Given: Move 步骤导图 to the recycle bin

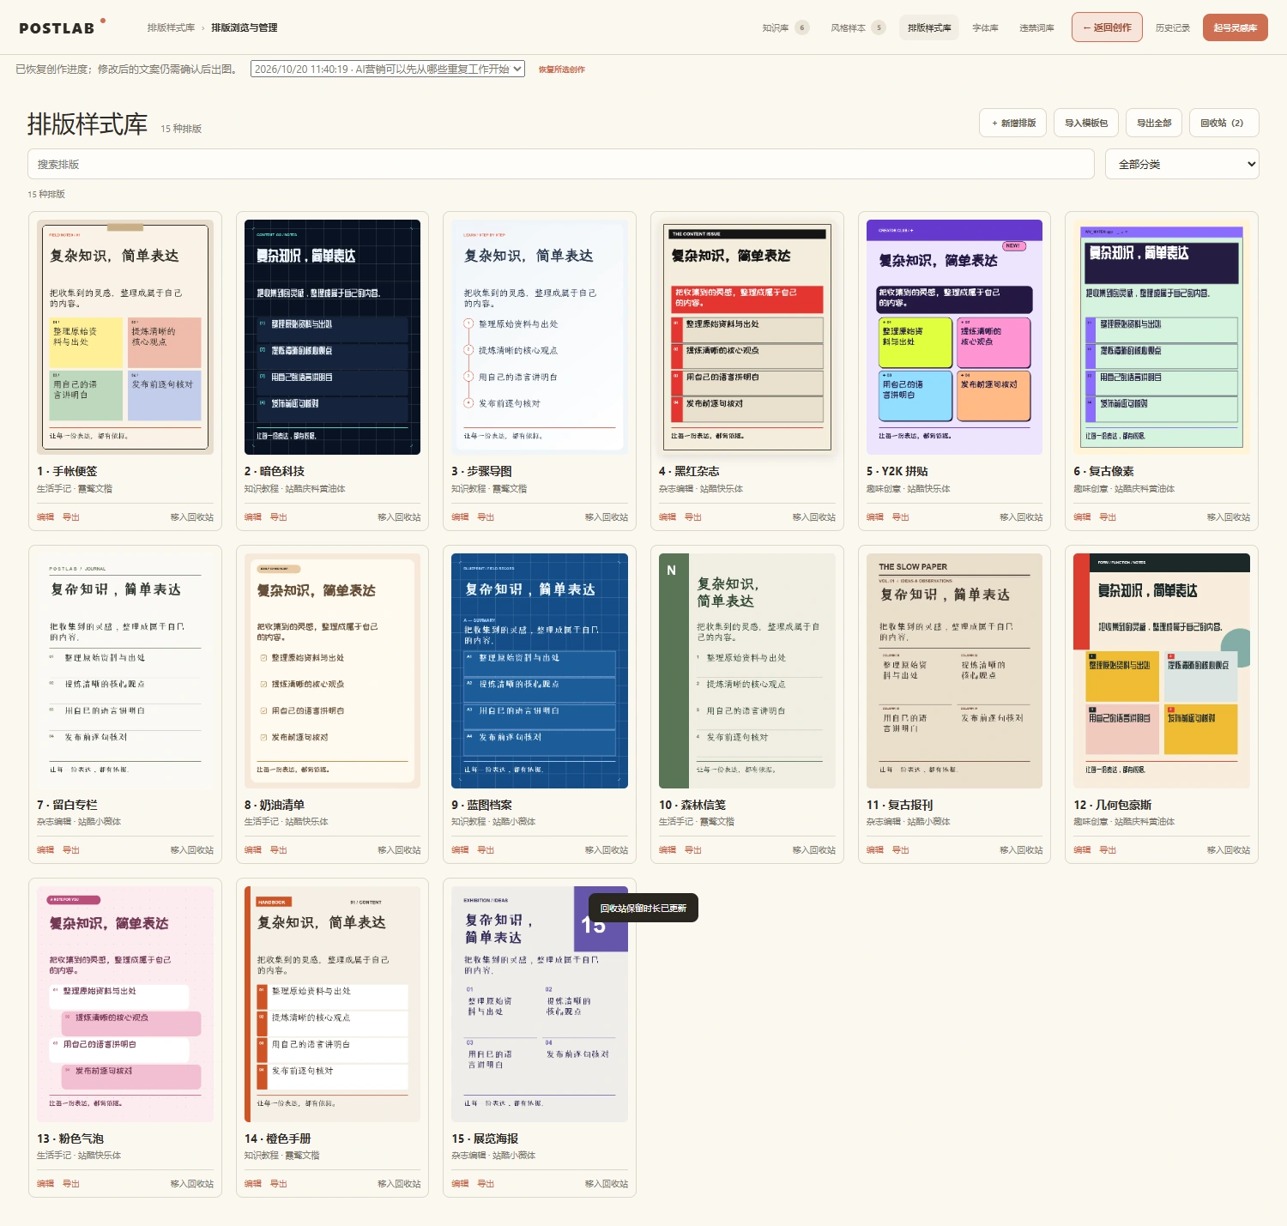Looking at the screenshot, I should (607, 517).
